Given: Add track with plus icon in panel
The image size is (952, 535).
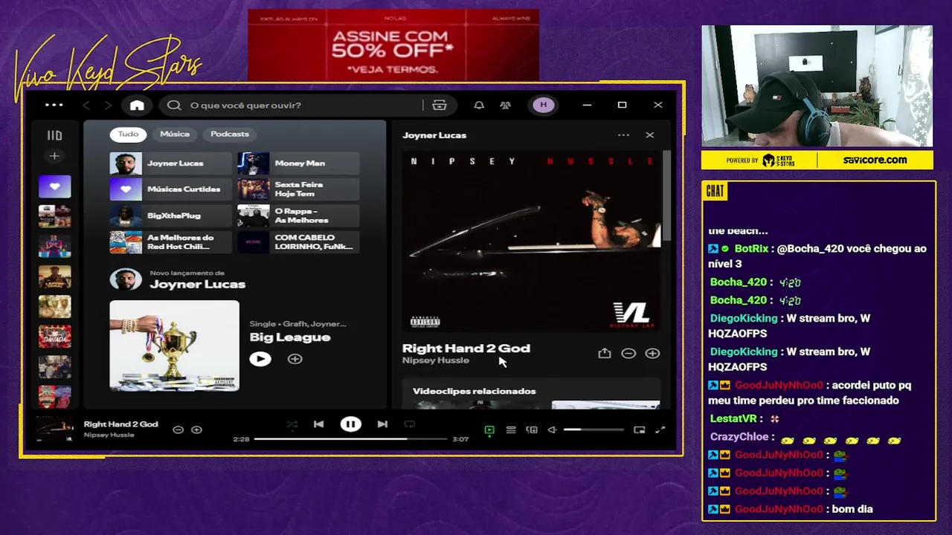Looking at the screenshot, I should pos(652,354).
